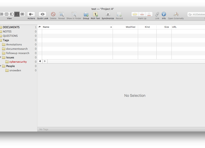Sort list by URL column
Screen dimensions: 205x148
[x=188, y=27]
